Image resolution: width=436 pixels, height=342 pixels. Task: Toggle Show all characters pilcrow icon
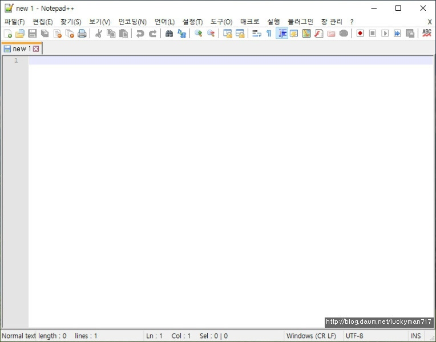[269, 33]
